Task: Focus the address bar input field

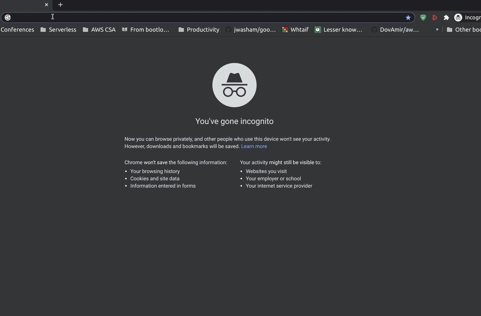Action: coord(207,17)
